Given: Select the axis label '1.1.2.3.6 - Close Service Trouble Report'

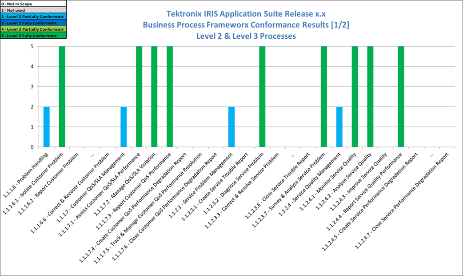Looking at the screenshot, I should 278,186.
